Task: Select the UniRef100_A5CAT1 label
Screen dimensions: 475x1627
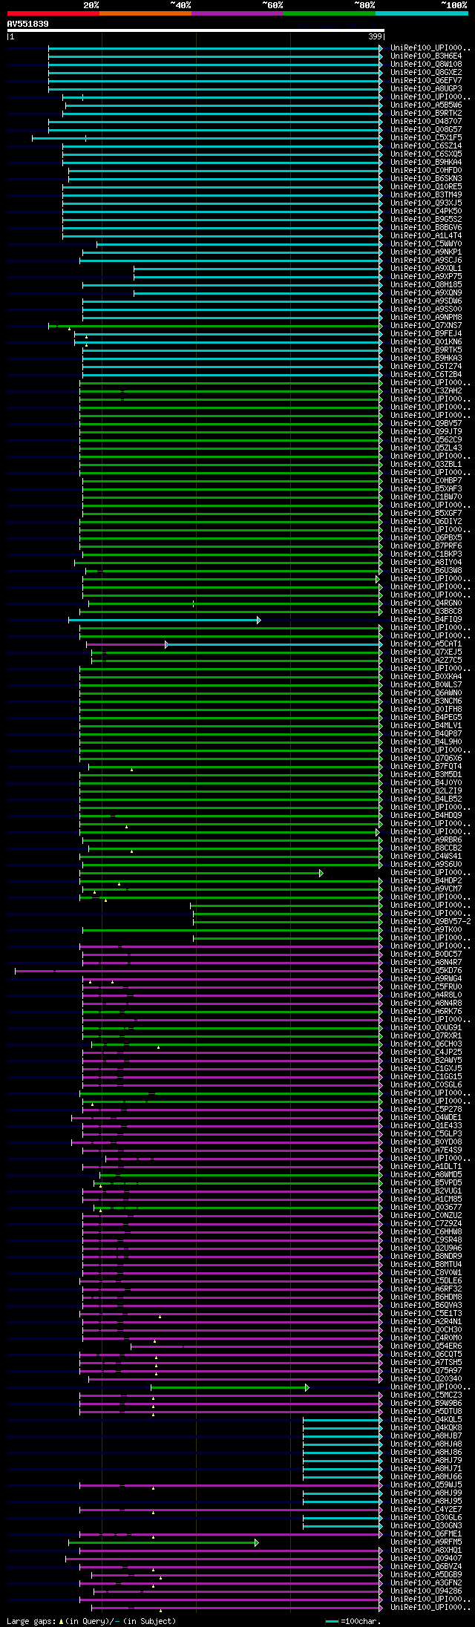Action: coord(426,644)
